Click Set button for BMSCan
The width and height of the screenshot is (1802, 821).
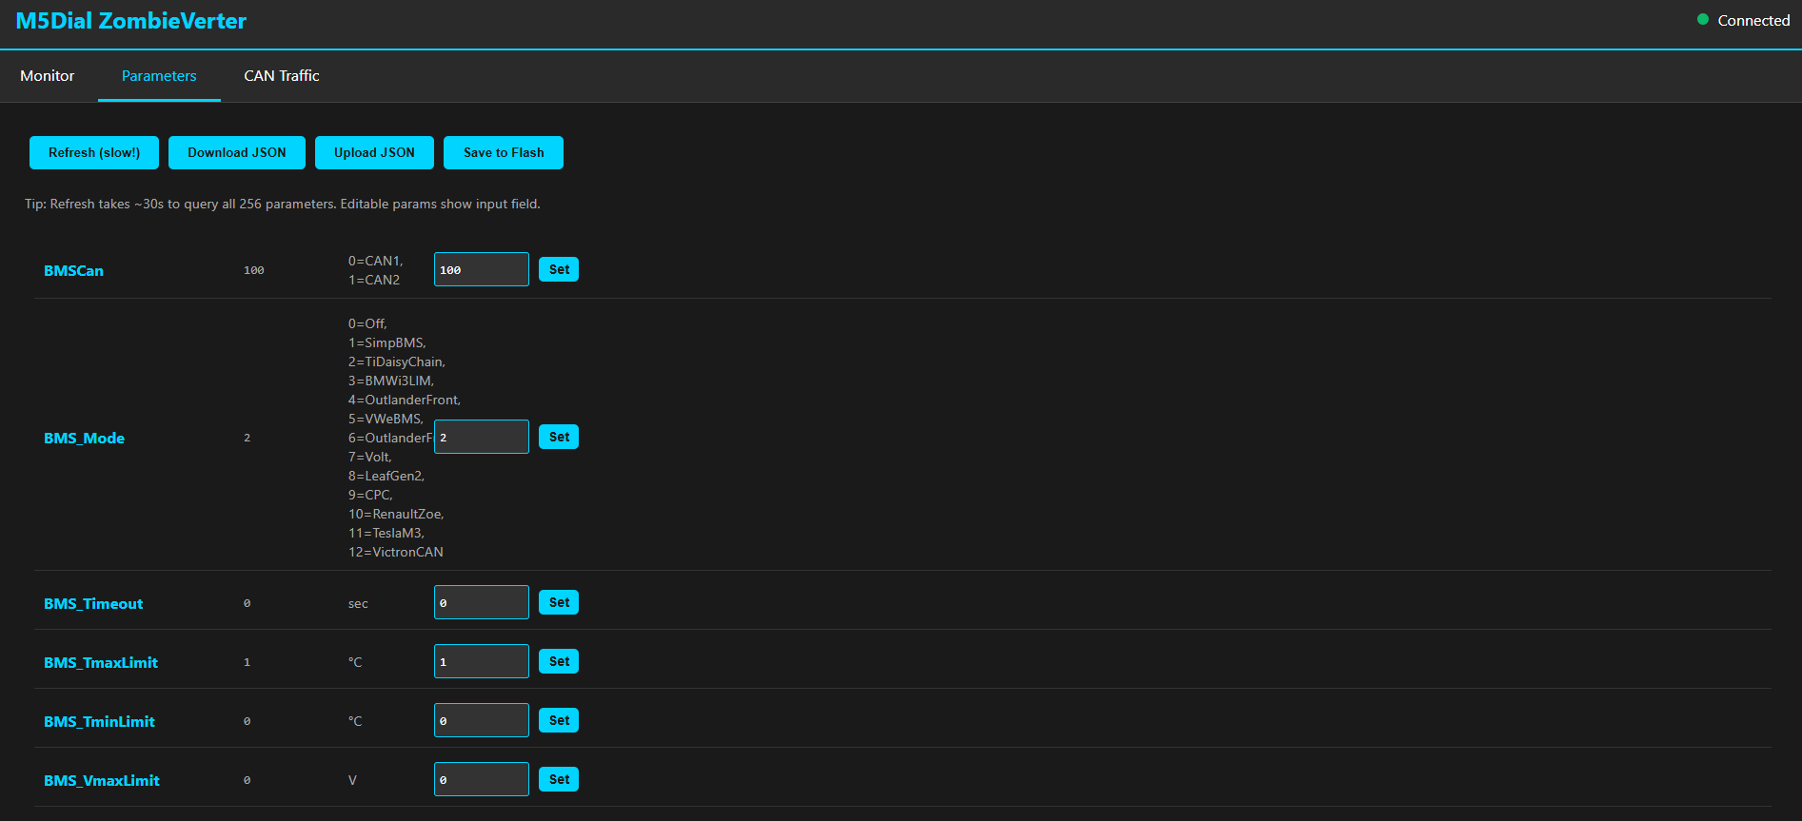(x=559, y=269)
